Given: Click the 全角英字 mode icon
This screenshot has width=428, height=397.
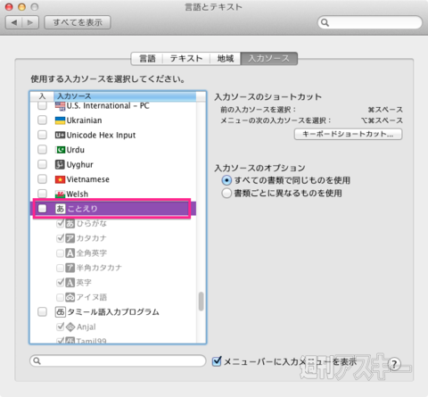Looking at the screenshot, I should pos(70,253).
